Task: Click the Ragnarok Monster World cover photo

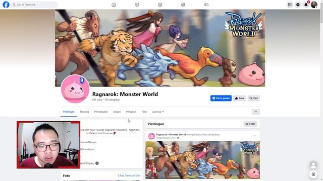Action: pyautogui.click(x=160, y=48)
